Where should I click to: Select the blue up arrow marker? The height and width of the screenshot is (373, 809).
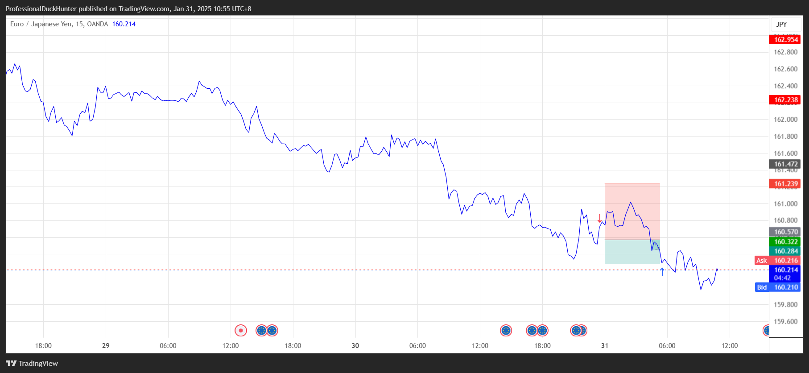pyautogui.click(x=662, y=272)
